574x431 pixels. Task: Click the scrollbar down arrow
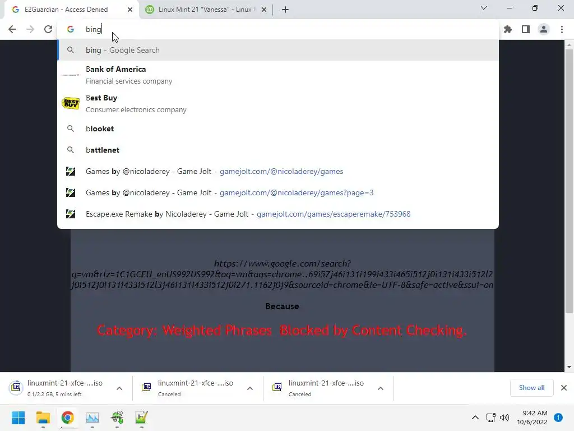(569, 367)
